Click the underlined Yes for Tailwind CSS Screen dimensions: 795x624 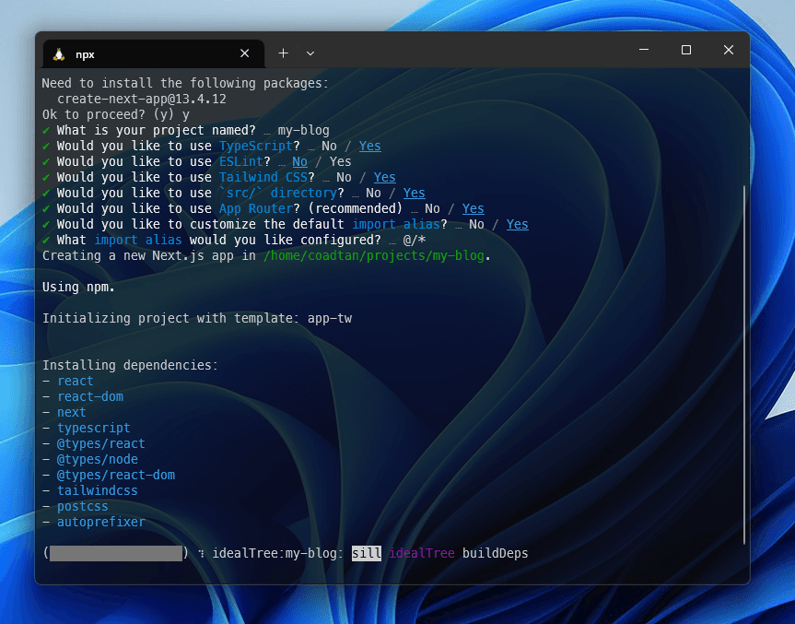pos(384,178)
